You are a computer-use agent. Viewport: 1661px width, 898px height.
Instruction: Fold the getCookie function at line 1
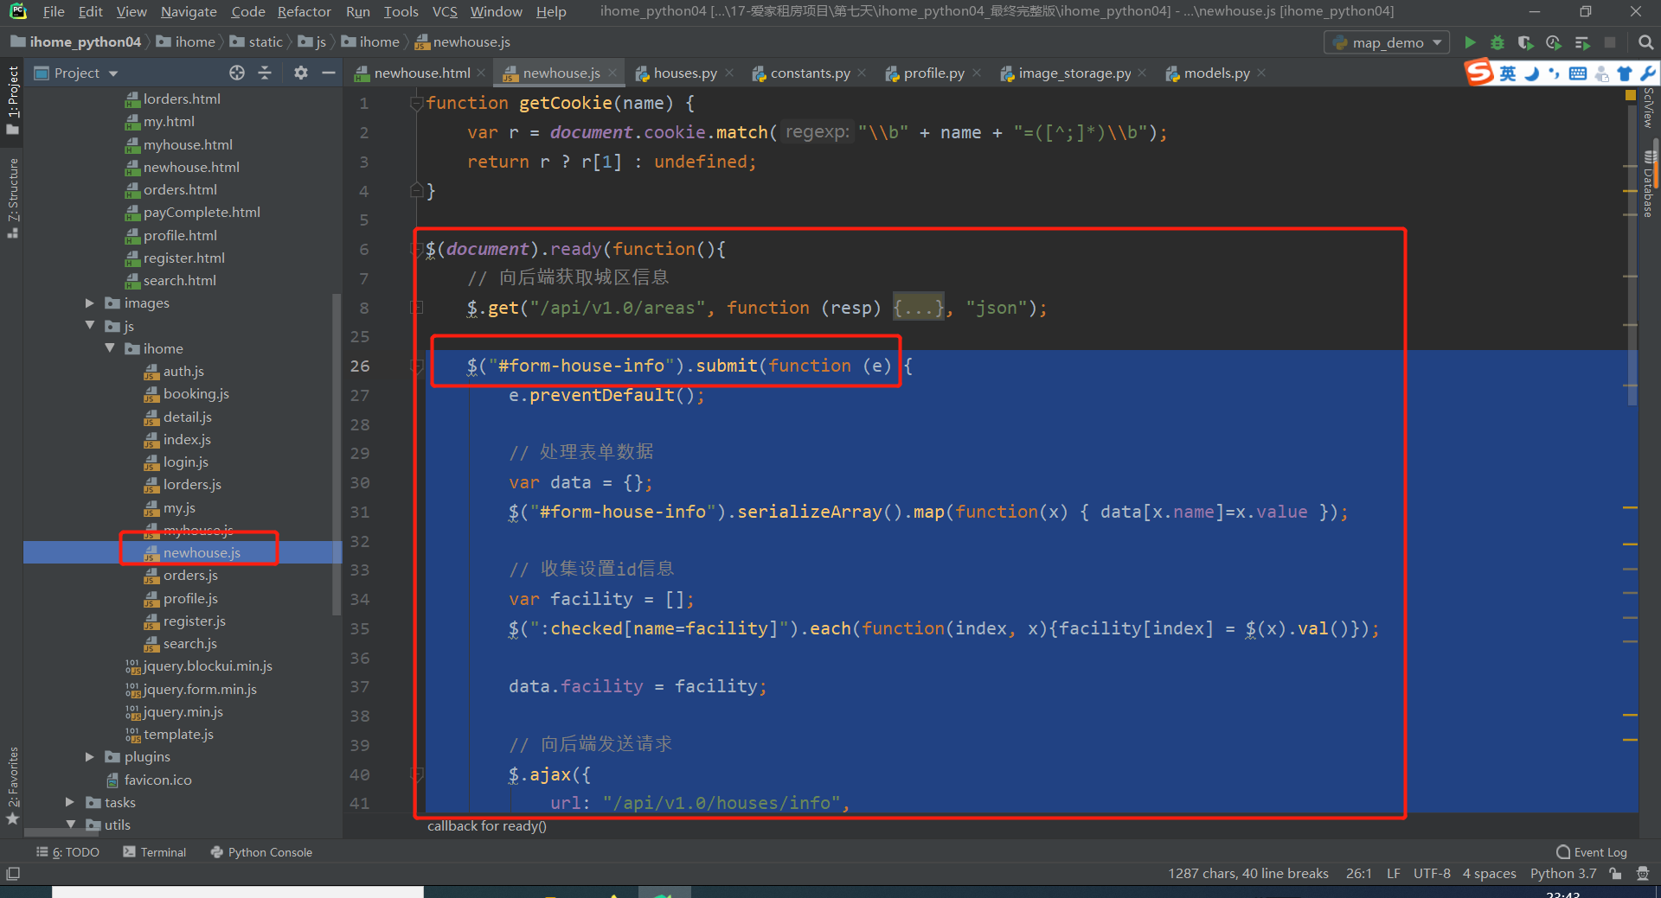click(417, 104)
